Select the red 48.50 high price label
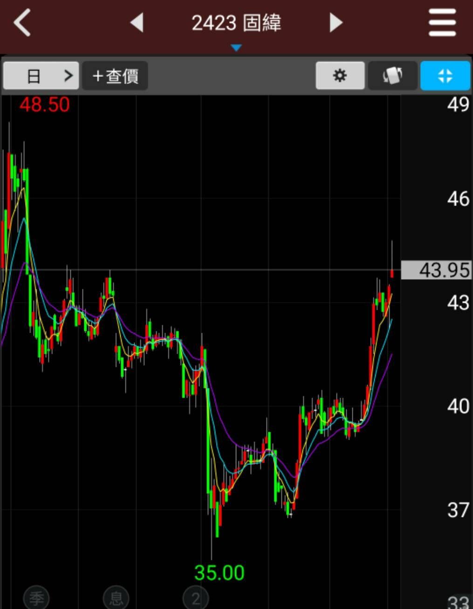Image resolution: width=473 pixels, height=609 pixels. click(x=44, y=105)
